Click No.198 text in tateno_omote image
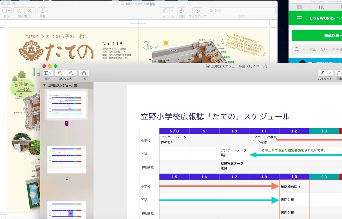The width and height of the screenshot is (342, 219). tap(113, 44)
